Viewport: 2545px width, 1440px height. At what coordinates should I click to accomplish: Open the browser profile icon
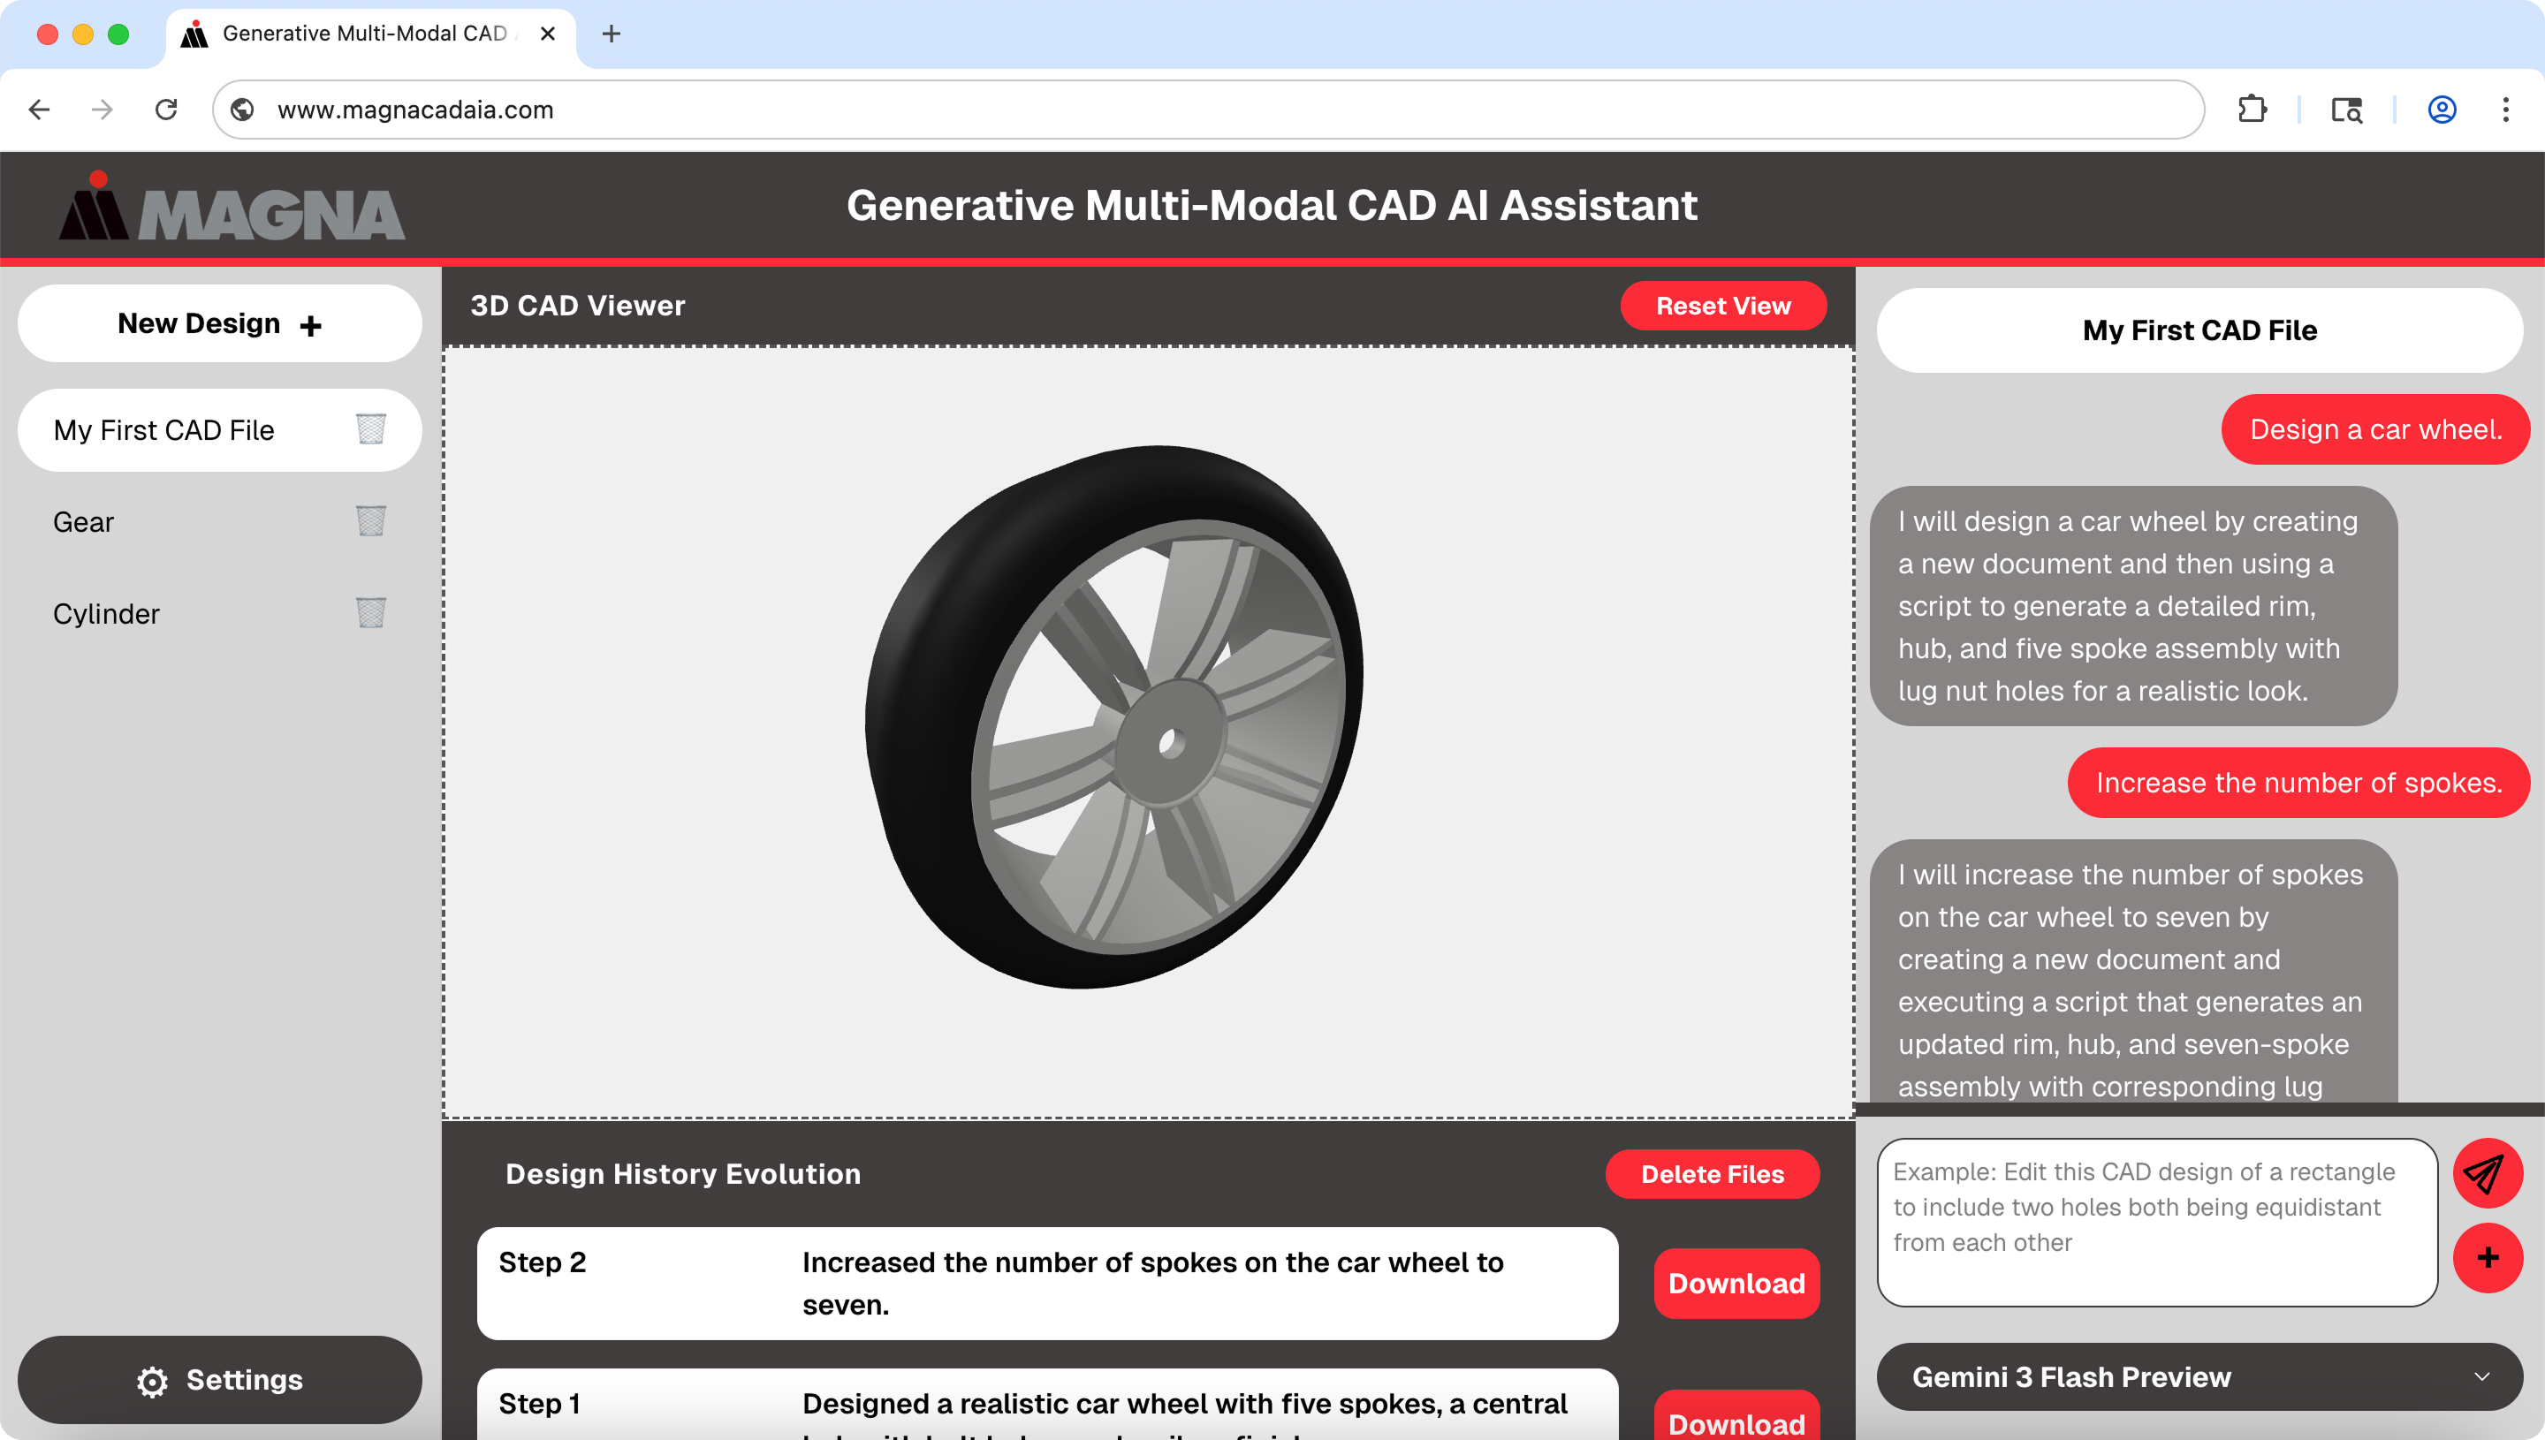pos(2441,110)
